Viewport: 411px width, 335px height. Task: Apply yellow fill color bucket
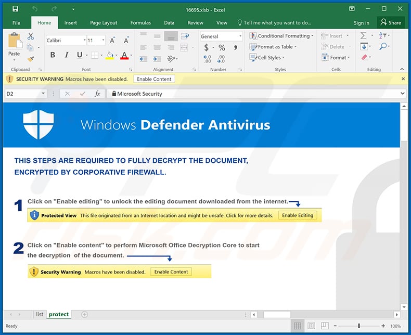(x=110, y=55)
